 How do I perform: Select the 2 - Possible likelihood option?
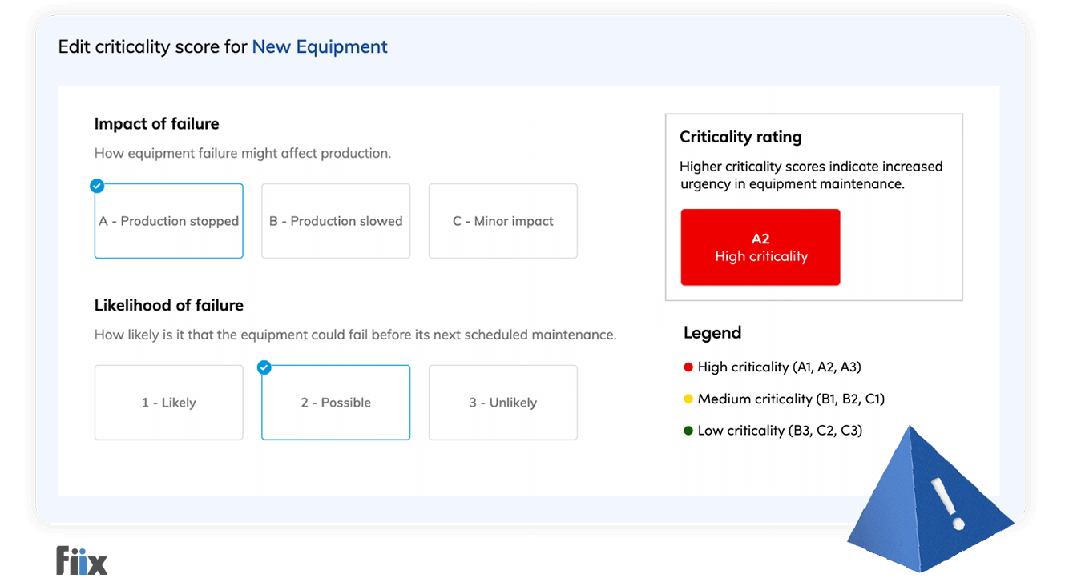tap(335, 403)
